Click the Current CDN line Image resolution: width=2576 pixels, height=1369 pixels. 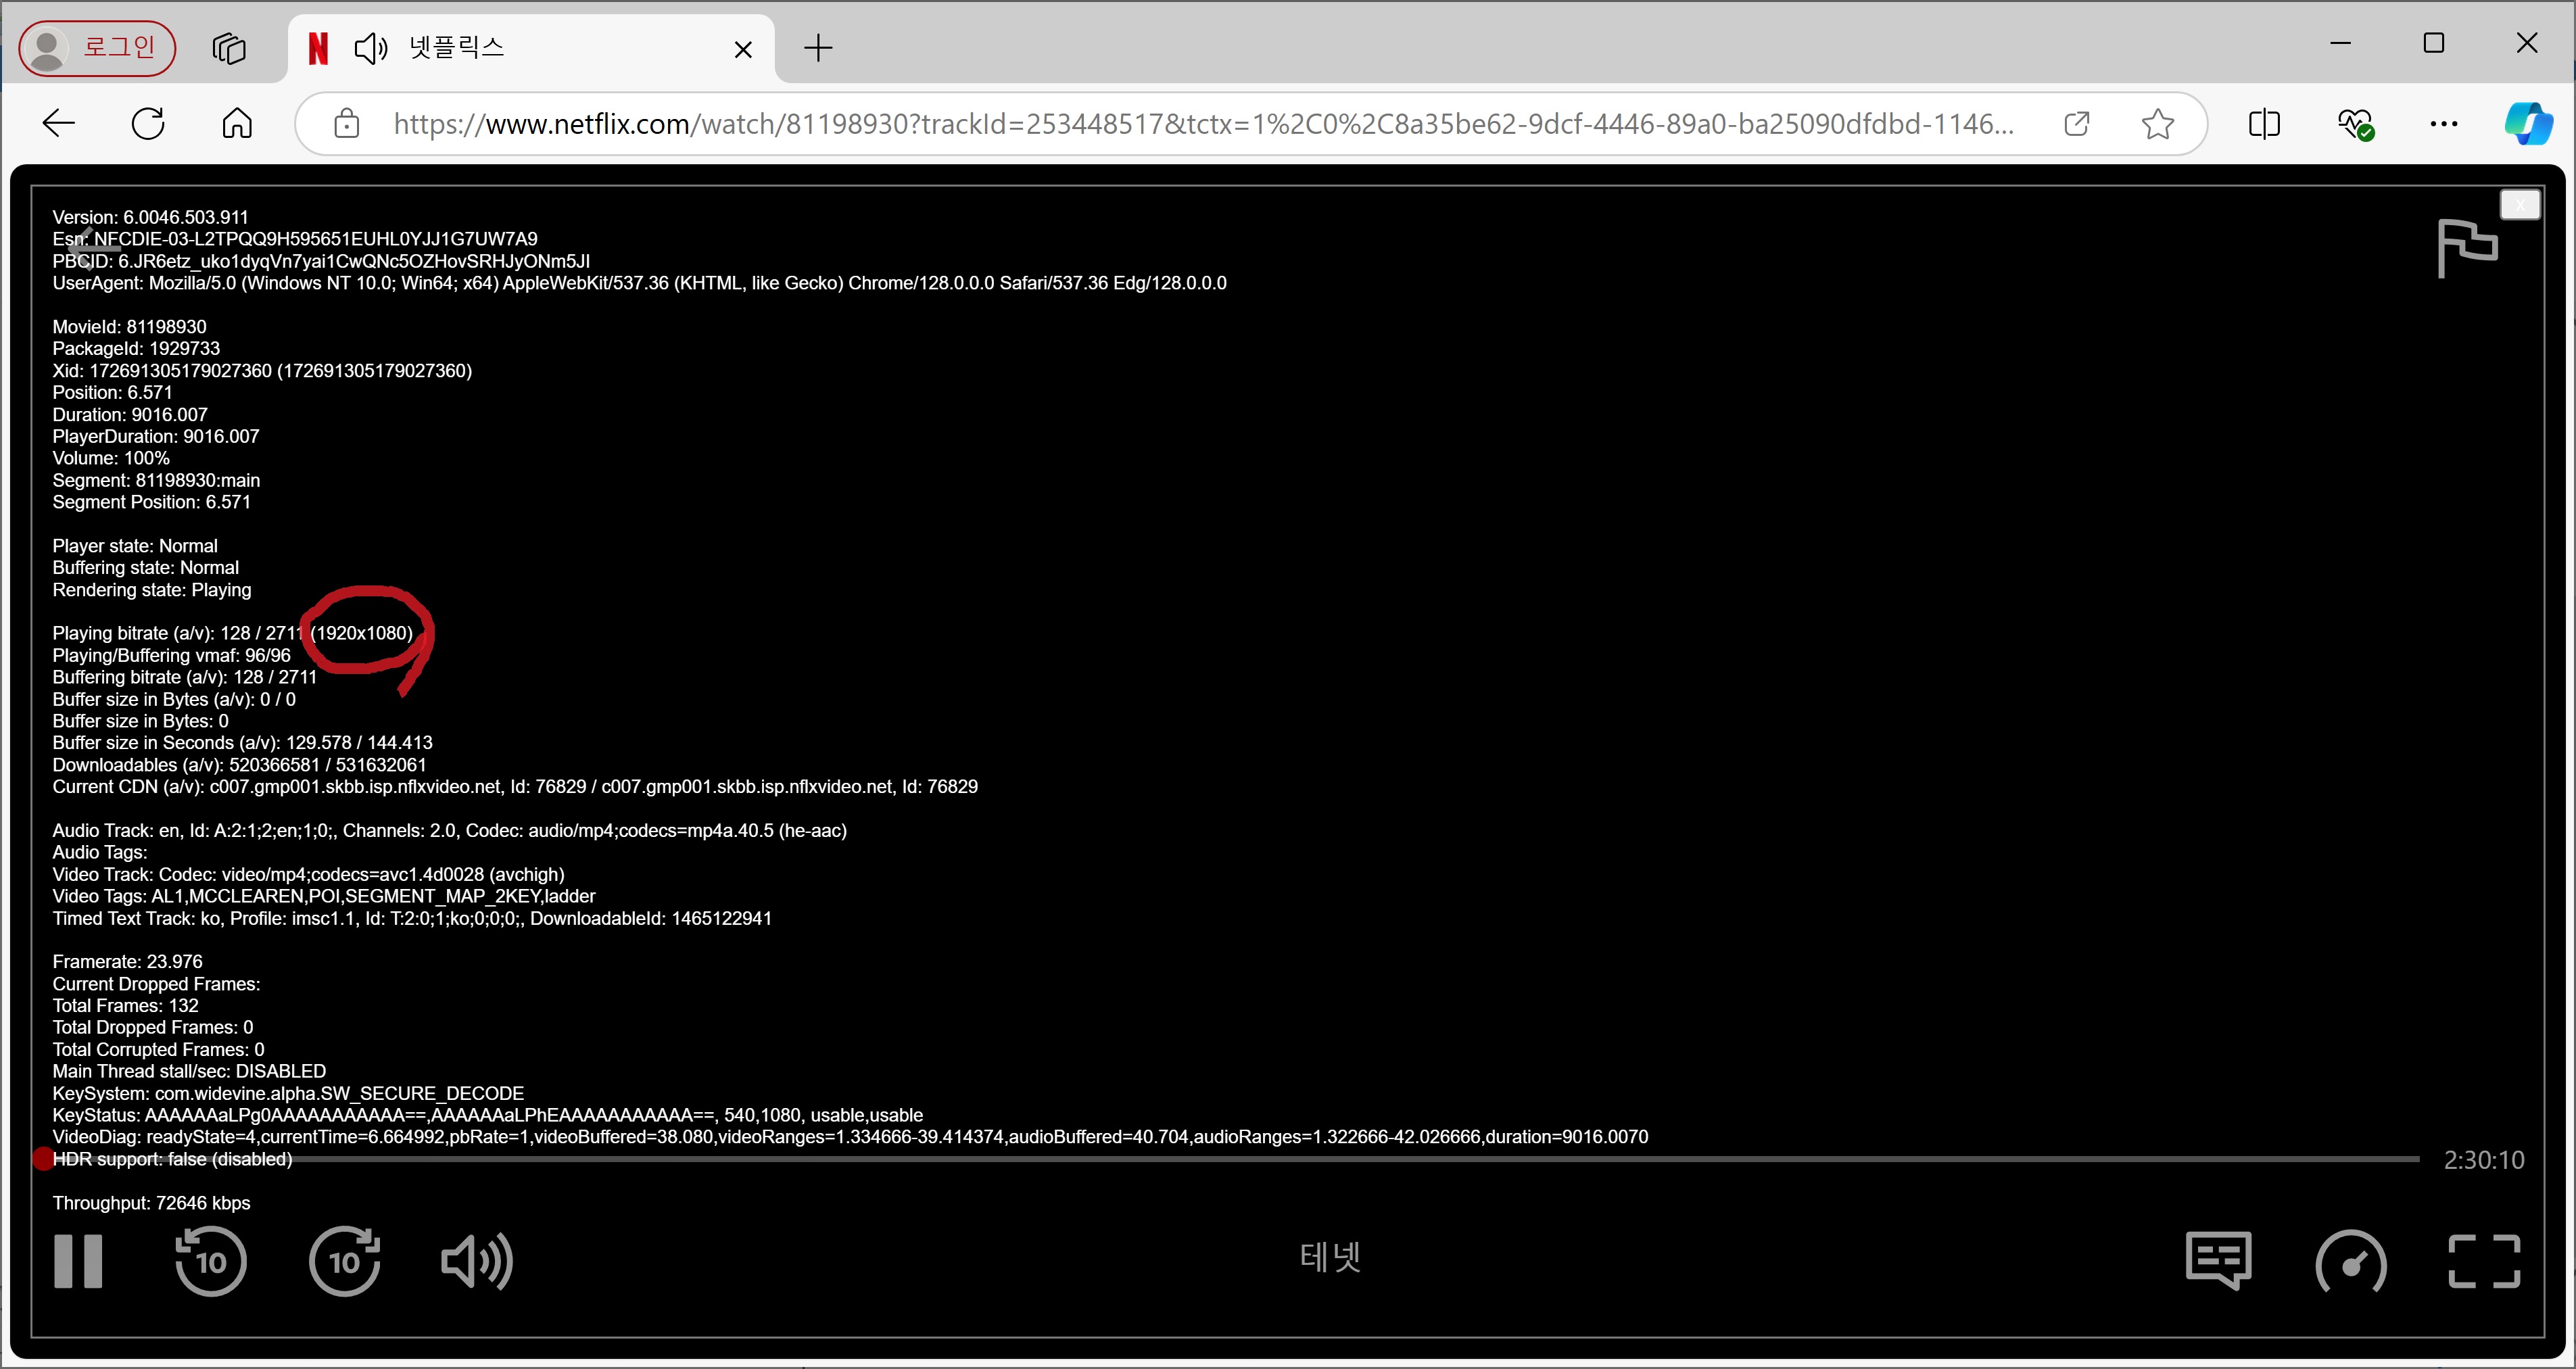515,786
